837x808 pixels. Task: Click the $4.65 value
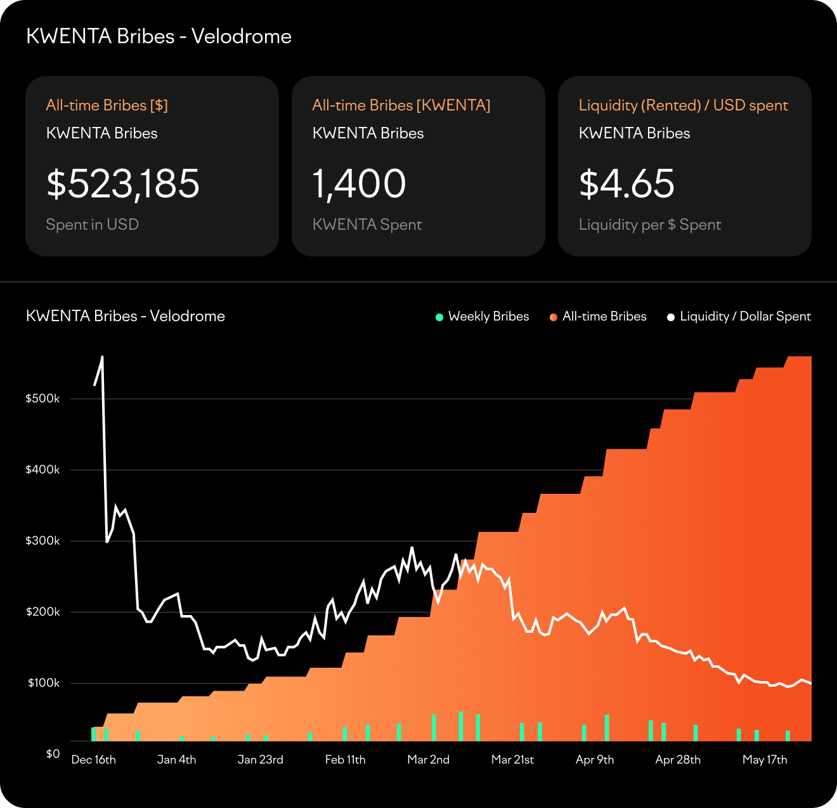point(626,183)
